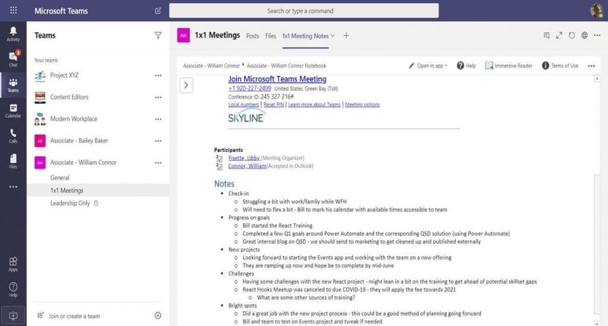The image size is (608, 326).
Task: Click phone number +1 920-227-2499
Action: 250,88
